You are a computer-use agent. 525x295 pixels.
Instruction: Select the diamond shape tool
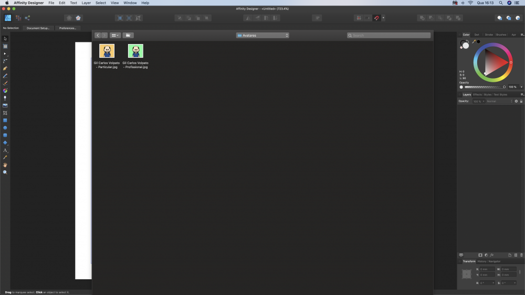(5, 143)
